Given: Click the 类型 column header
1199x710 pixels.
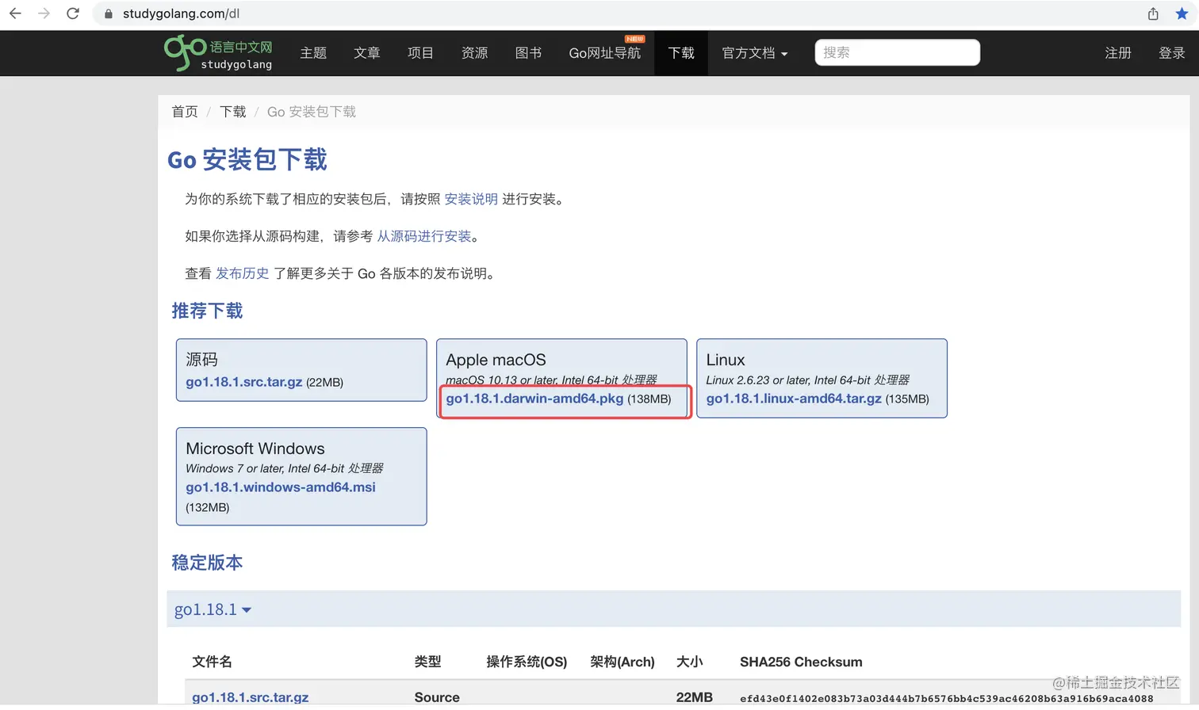Looking at the screenshot, I should coord(427,662).
